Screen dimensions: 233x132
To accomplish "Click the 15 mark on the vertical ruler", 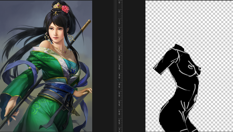I will [119, 31].
